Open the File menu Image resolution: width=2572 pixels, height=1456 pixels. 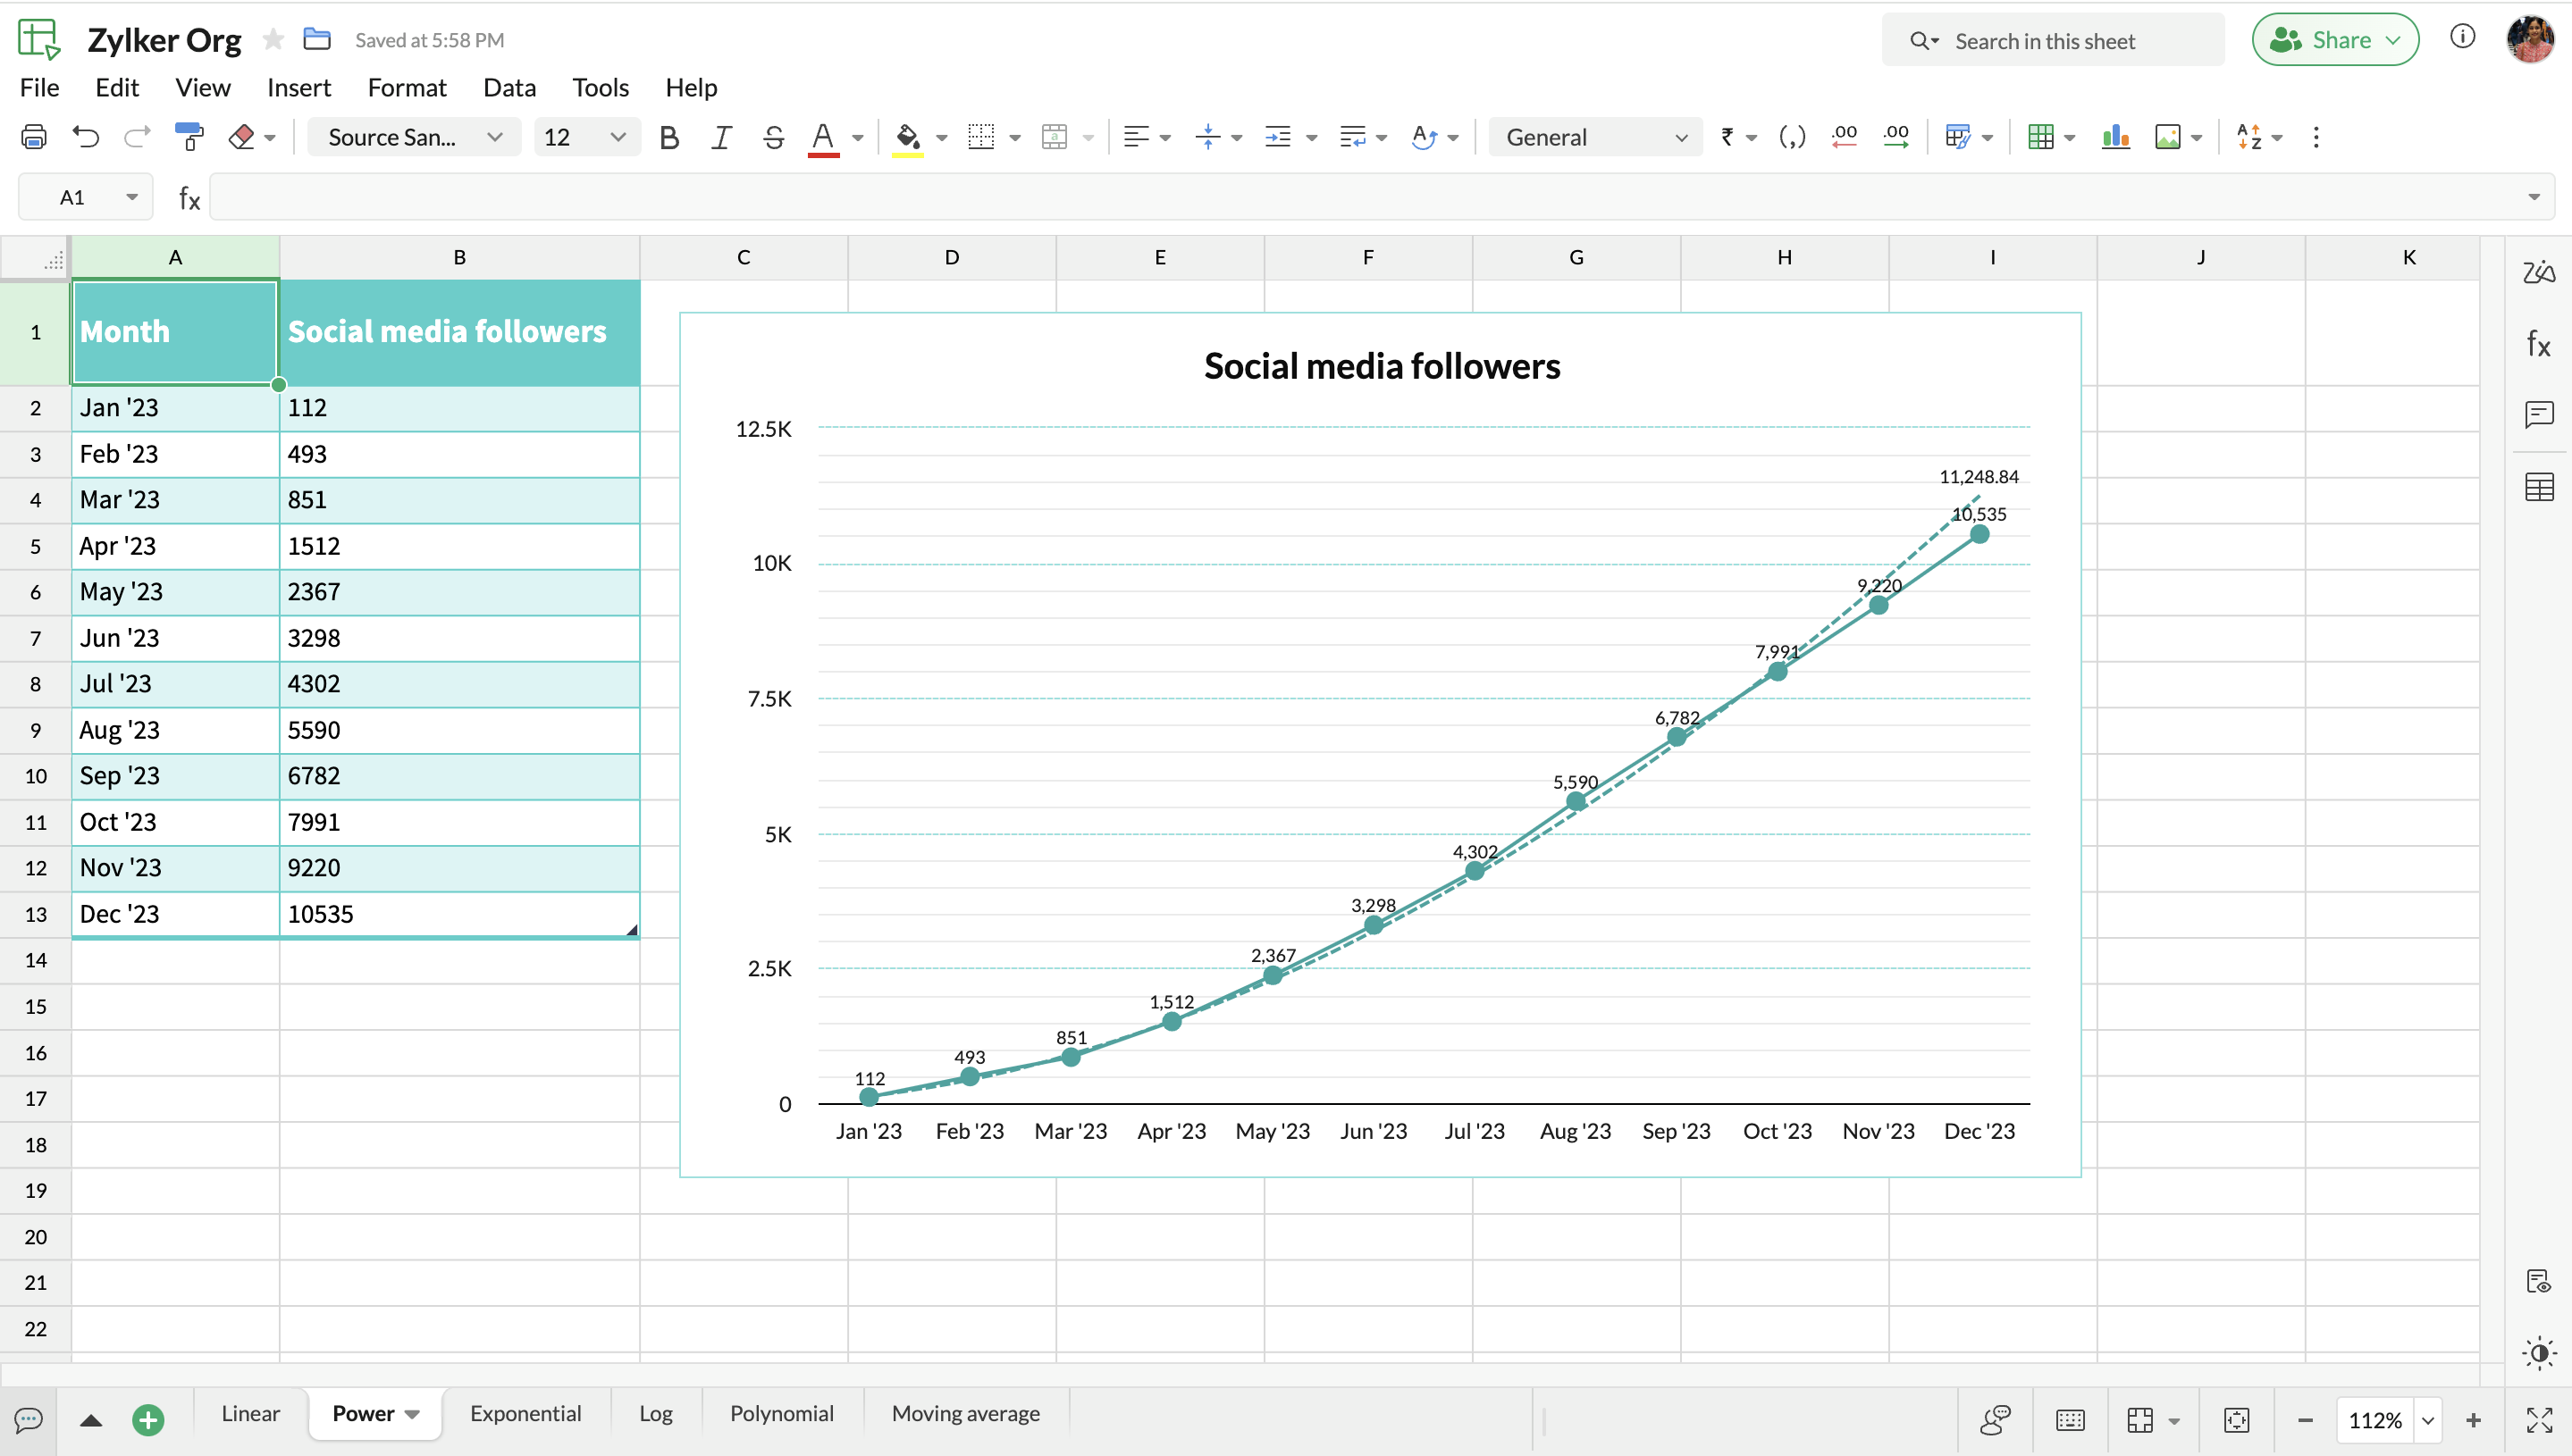[40, 88]
